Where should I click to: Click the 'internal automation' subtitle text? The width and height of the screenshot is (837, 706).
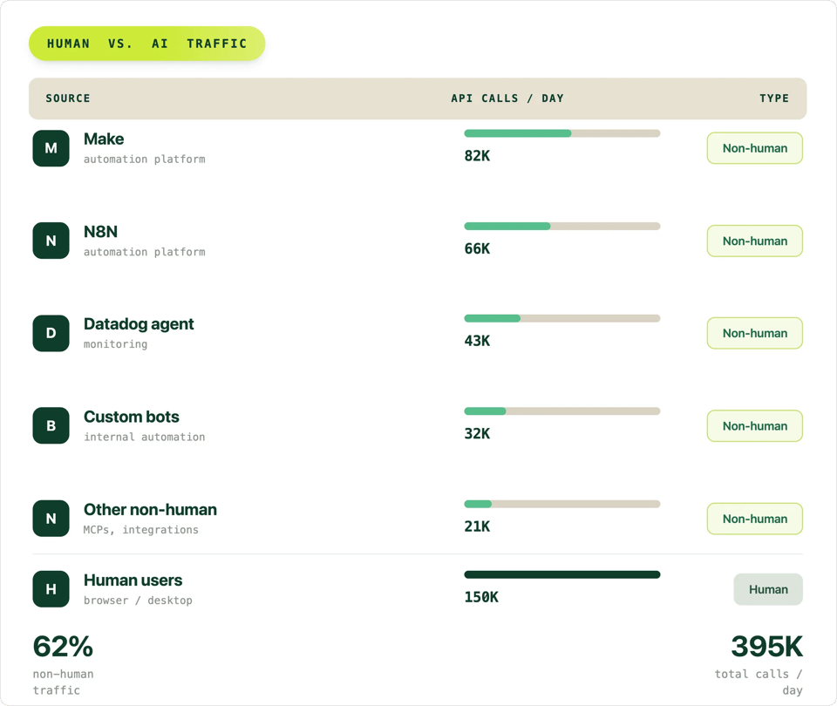pyautogui.click(x=144, y=437)
